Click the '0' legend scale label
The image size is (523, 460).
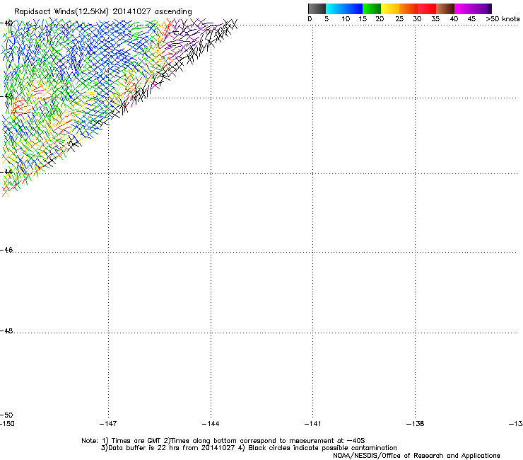[310, 19]
